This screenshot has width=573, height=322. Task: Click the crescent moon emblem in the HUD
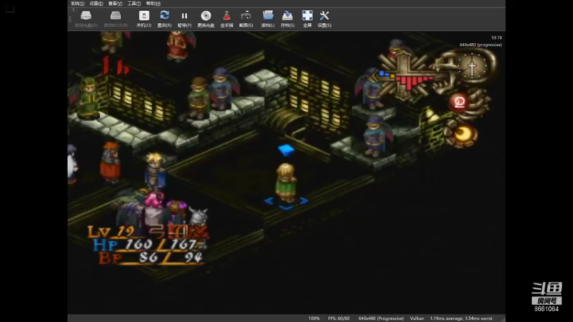coord(463,134)
